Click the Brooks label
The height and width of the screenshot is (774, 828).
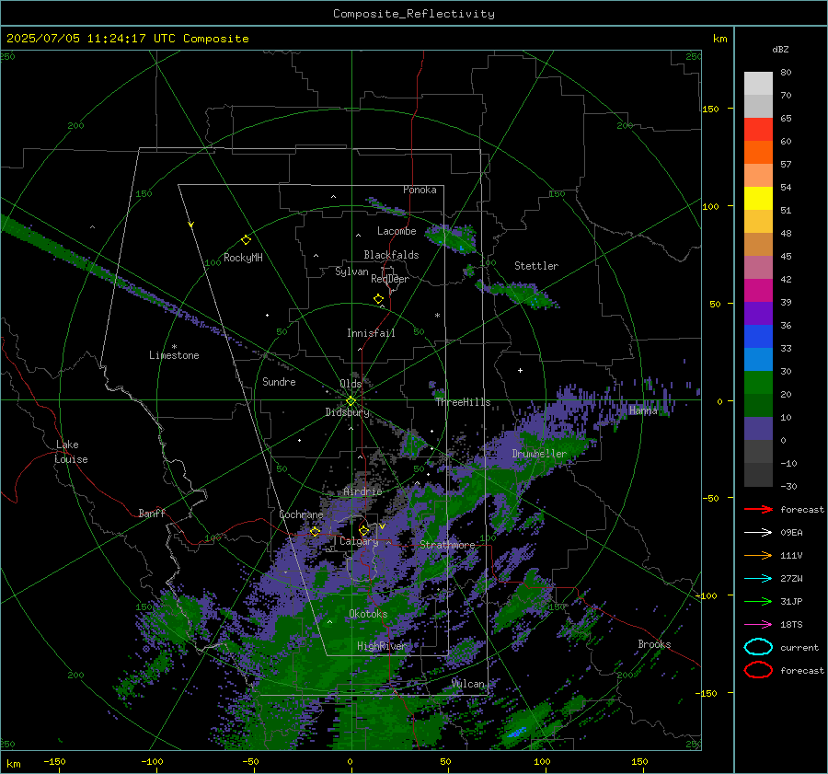point(654,644)
